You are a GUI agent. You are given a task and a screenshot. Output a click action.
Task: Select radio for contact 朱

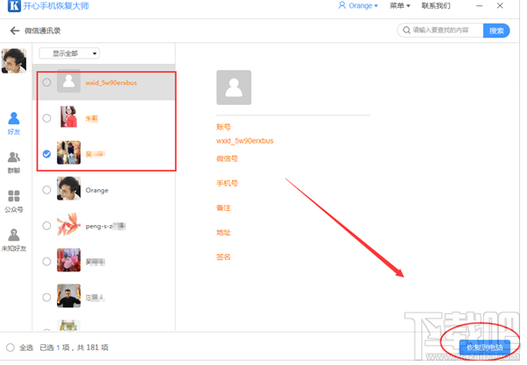click(46, 118)
